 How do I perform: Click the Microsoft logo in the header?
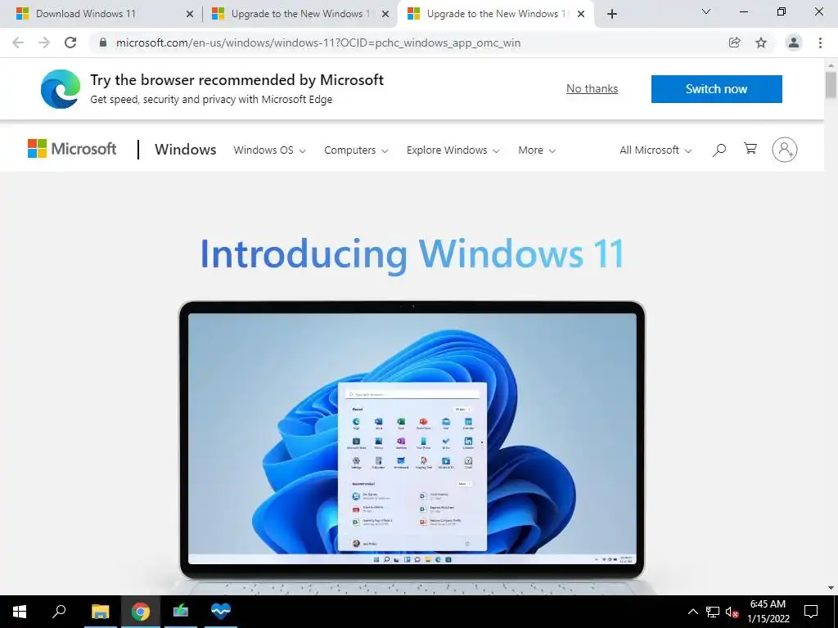click(x=72, y=149)
